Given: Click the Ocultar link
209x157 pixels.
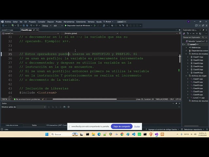Looking at the screenshot, I should (137, 127).
